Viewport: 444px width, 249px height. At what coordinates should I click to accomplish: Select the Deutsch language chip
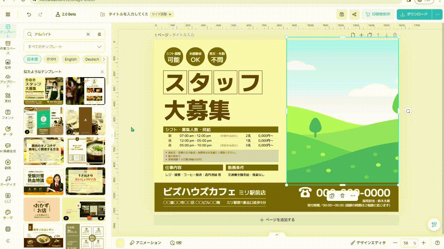pos(92,59)
